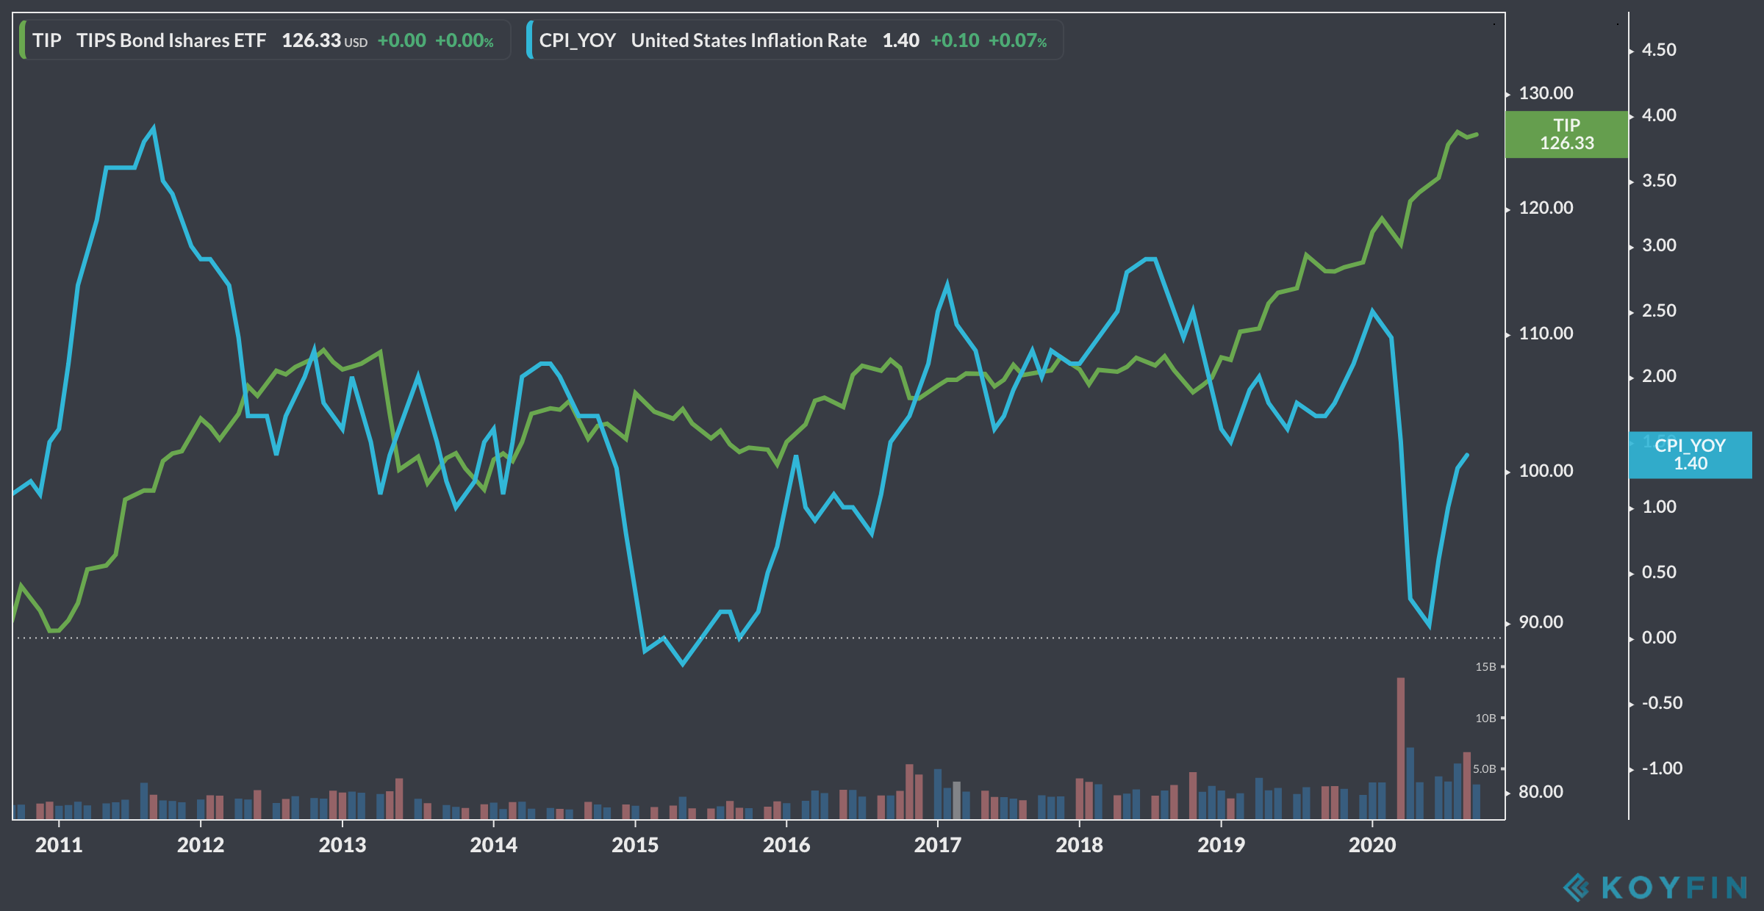Screen dimensions: 1764x911
Task: Click the blue CPI_YOY value tag on axis
Action: click(x=1690, y=455)
